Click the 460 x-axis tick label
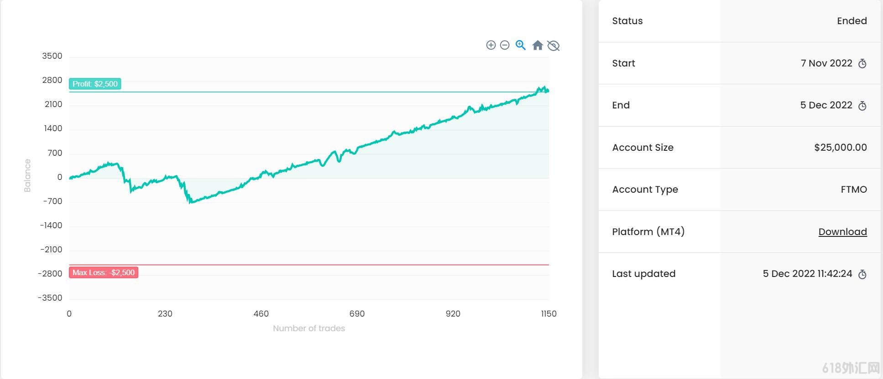 pos(261,314)
